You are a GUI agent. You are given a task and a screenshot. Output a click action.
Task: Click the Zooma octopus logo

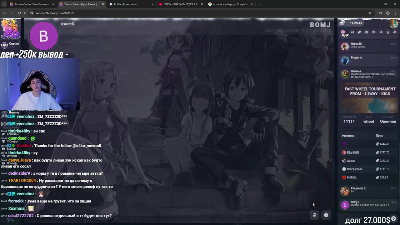pos(10,29)
